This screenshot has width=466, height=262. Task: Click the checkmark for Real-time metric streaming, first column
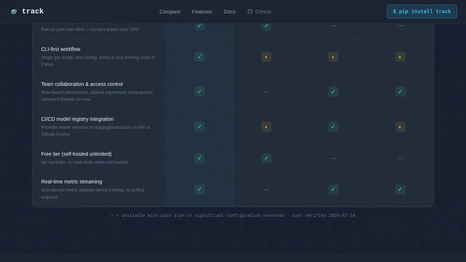[199, 190]
